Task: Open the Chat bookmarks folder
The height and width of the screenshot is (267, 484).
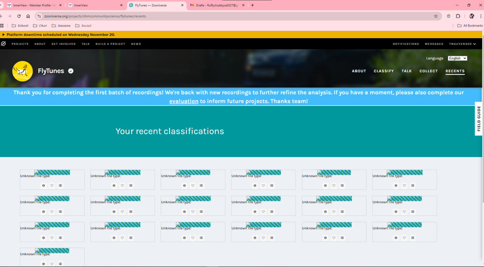Action: (40, 26)
